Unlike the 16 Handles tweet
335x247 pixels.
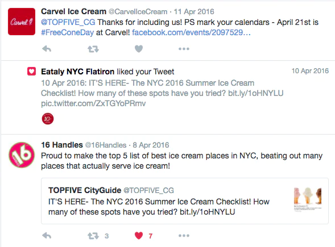[x=139, y=236]
